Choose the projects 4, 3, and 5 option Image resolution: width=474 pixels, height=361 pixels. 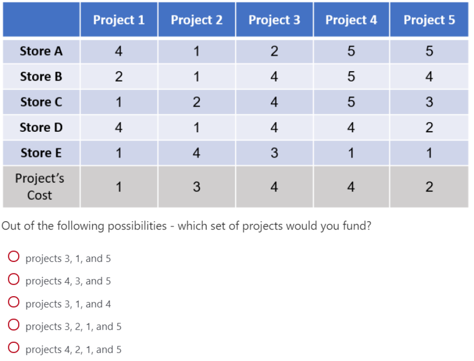[x=14, y=280]
